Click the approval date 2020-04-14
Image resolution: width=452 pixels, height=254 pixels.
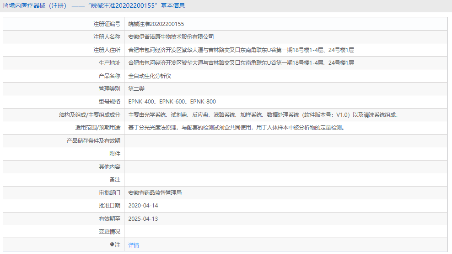click(x=143, y=206)
